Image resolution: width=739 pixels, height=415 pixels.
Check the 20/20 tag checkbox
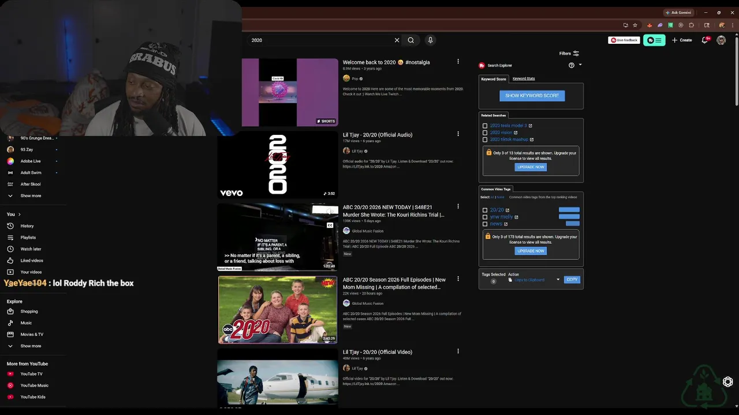485,210
